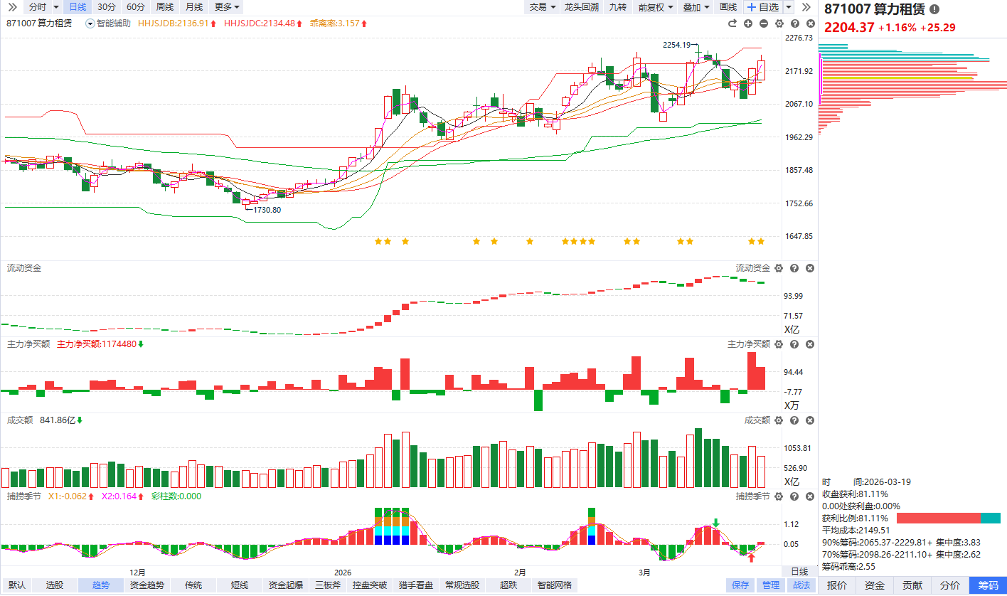Open the 叠加 overlay dropdown
This screenshot has height=596, width=1007.
(x=696, y=7)
